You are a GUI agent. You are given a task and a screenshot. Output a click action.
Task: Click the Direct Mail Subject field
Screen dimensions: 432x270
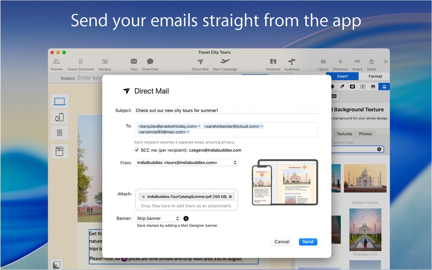click(x=226, y=110)
